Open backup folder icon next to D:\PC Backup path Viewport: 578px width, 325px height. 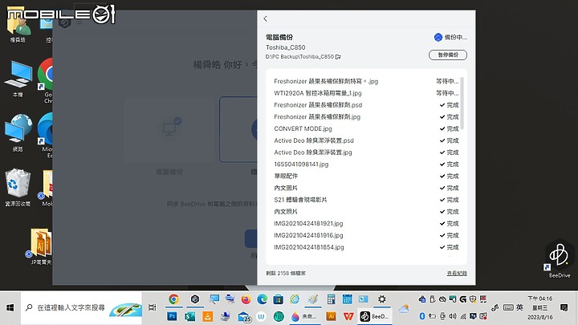tap(338, 57)
